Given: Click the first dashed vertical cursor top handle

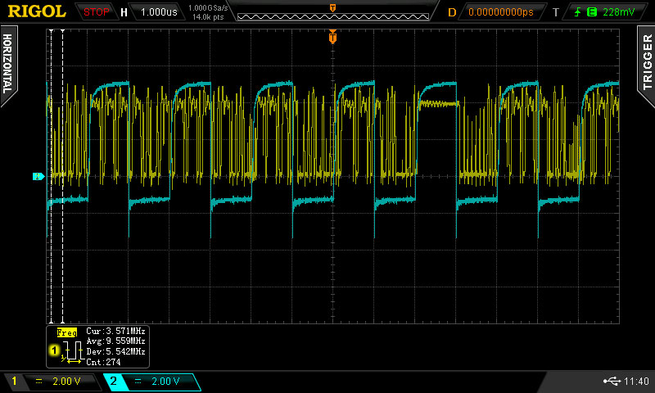Looking at the screenshot, I should 52,31.
